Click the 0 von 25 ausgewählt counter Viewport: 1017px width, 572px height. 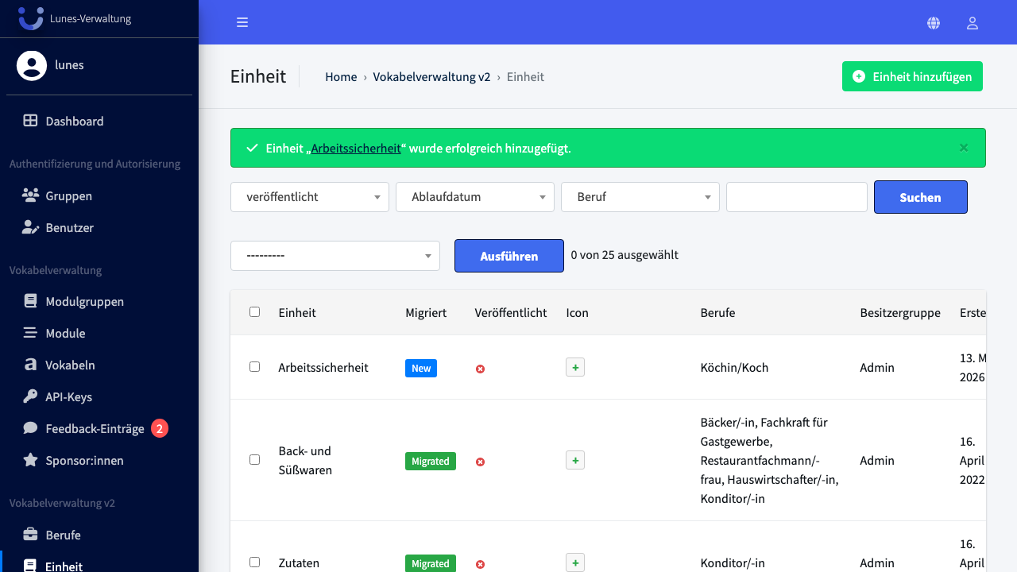point(625,255)
